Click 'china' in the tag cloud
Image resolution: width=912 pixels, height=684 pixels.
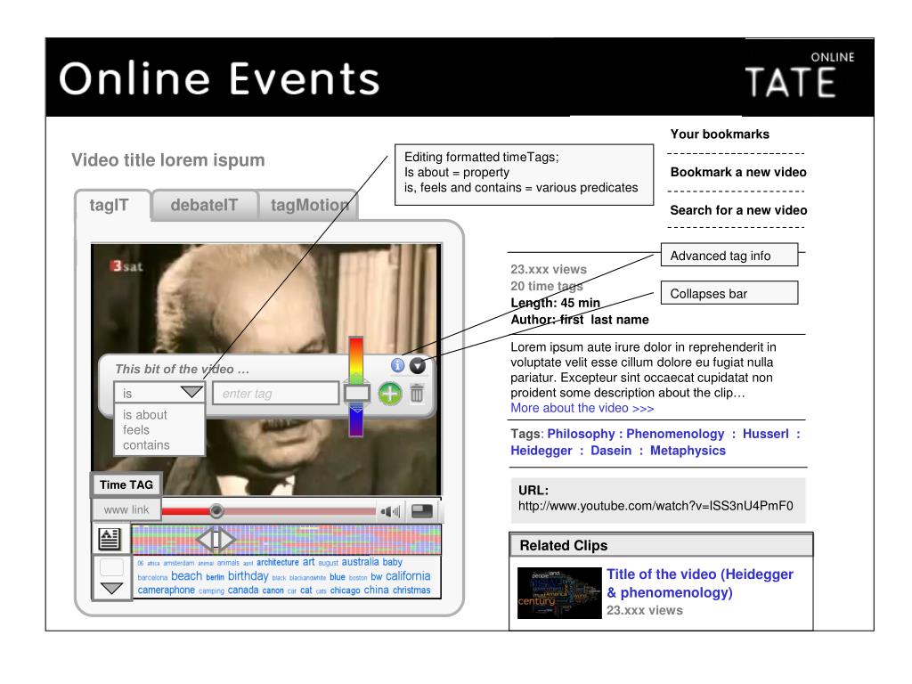coord(377,590)
